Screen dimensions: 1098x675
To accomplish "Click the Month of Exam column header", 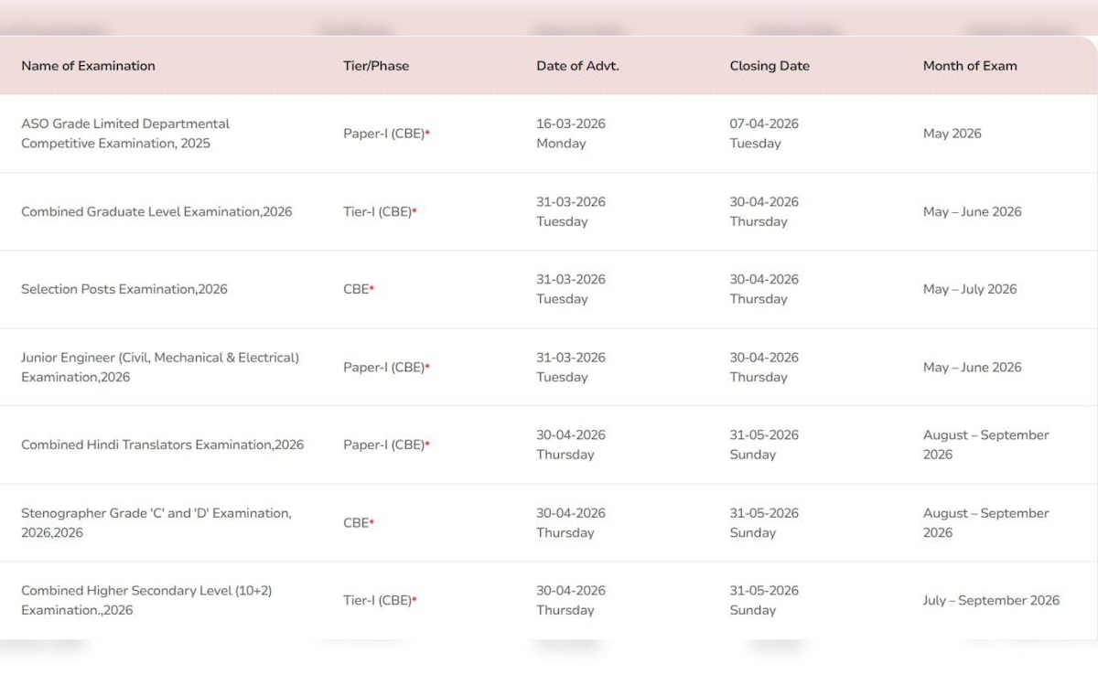I will point(970,66).
